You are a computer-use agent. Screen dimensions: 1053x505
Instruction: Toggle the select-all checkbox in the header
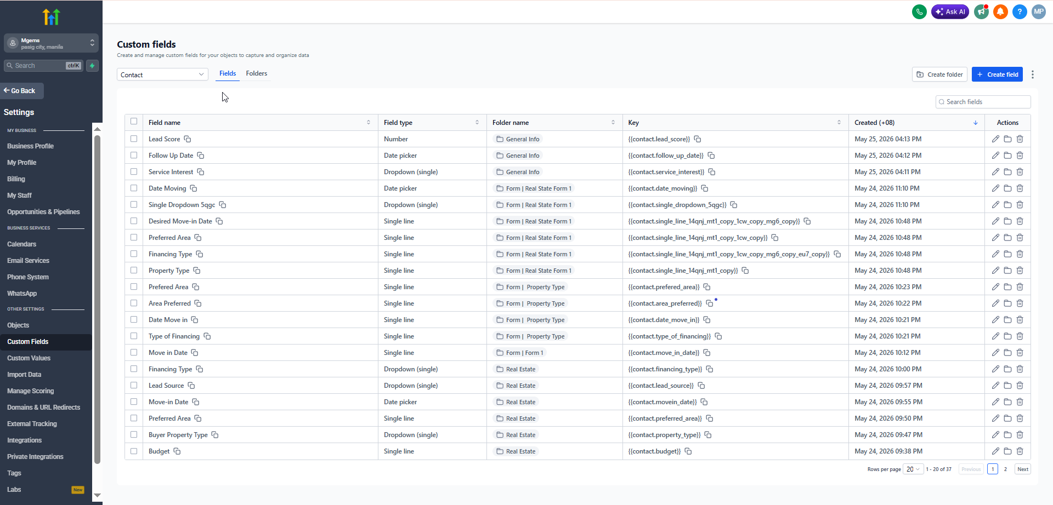[x=134, y=122]
